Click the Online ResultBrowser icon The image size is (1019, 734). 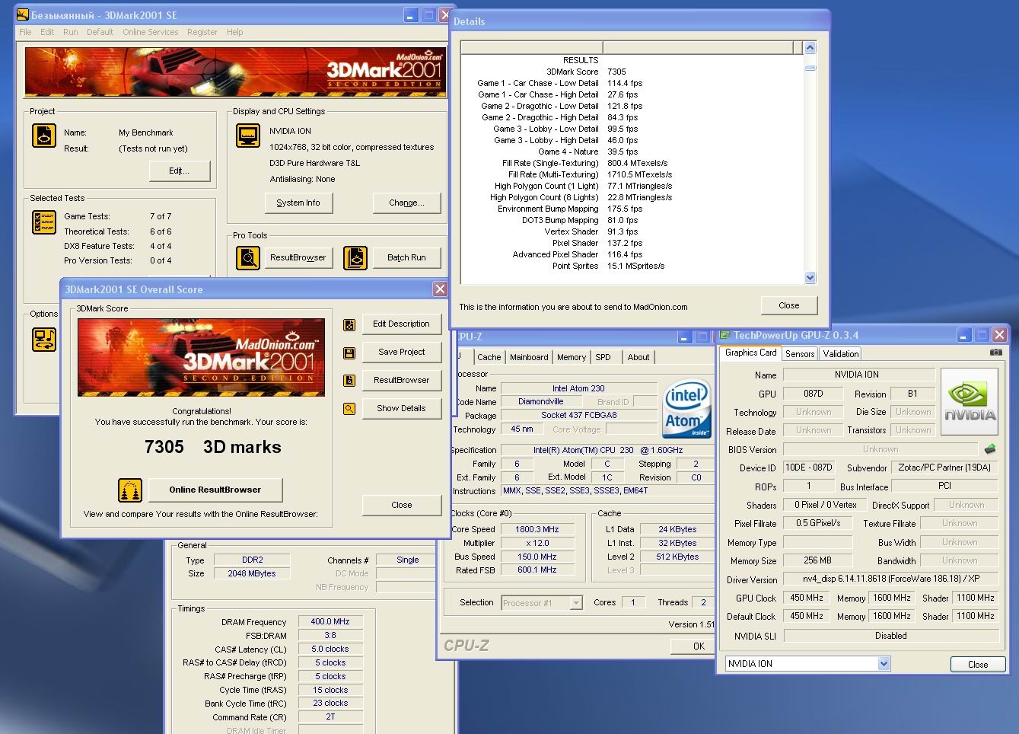pos(130,490)
